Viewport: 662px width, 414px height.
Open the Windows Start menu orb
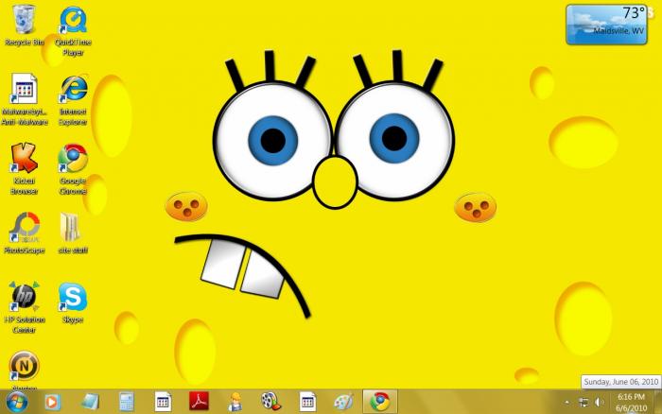click(x=17, y=402)
